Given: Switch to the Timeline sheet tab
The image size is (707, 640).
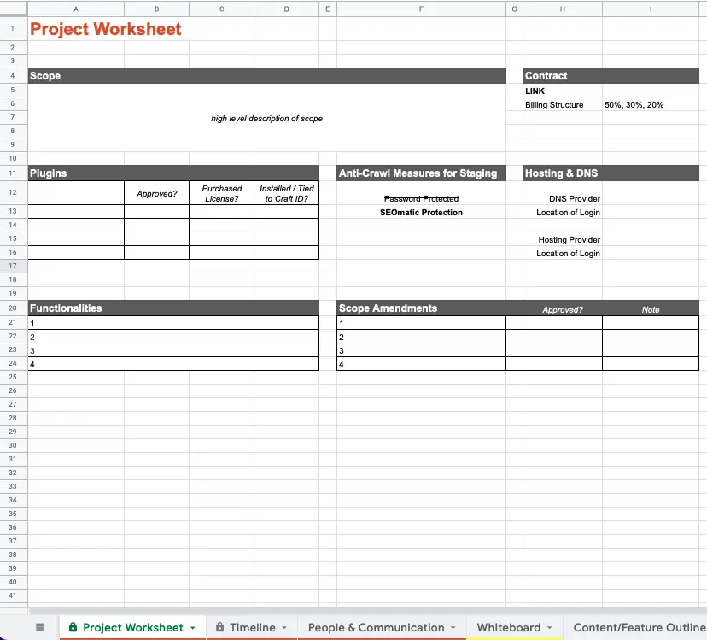Looking at the screenshot, I should [252, 628].
